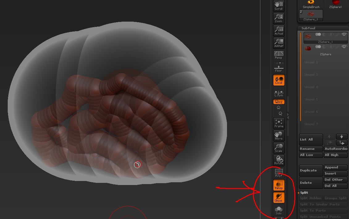
Task: Turn off Transp transparency mode
Action: pyautogui.click(x=279, y=185)
